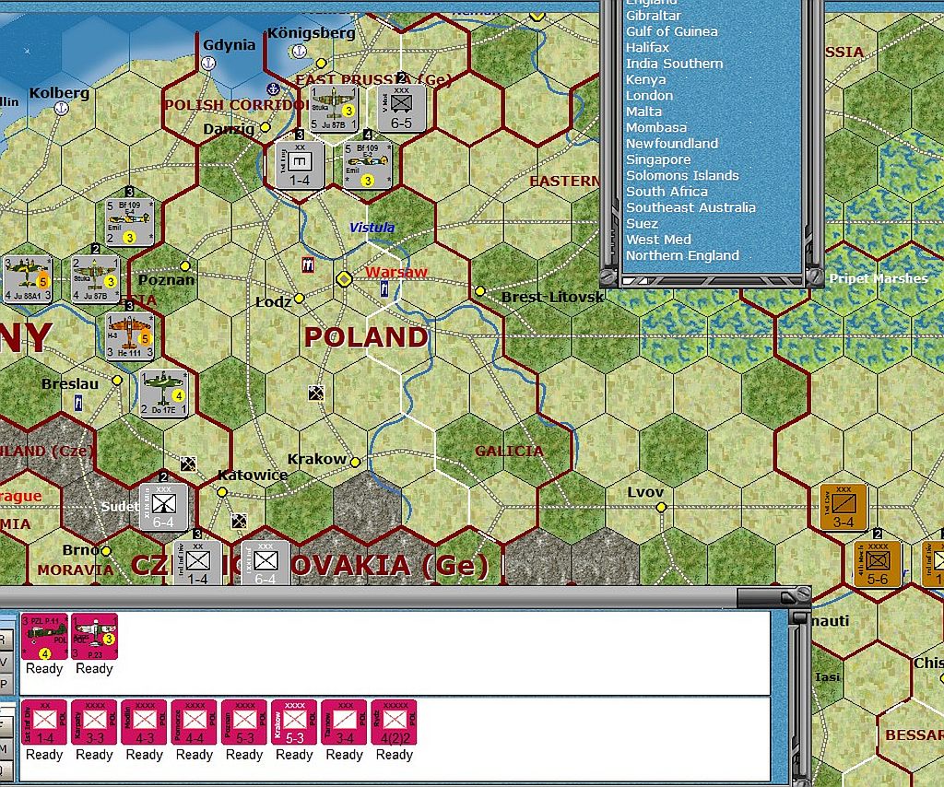Viewport: 944px width, 787px height.
Task: Select Singapore in the location list
Action: click(x=658, y=159)
